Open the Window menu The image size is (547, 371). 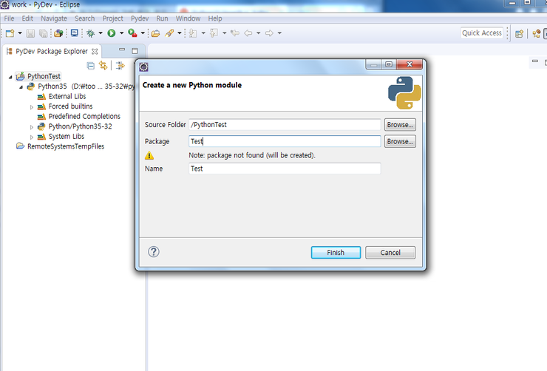coord(188,18)
